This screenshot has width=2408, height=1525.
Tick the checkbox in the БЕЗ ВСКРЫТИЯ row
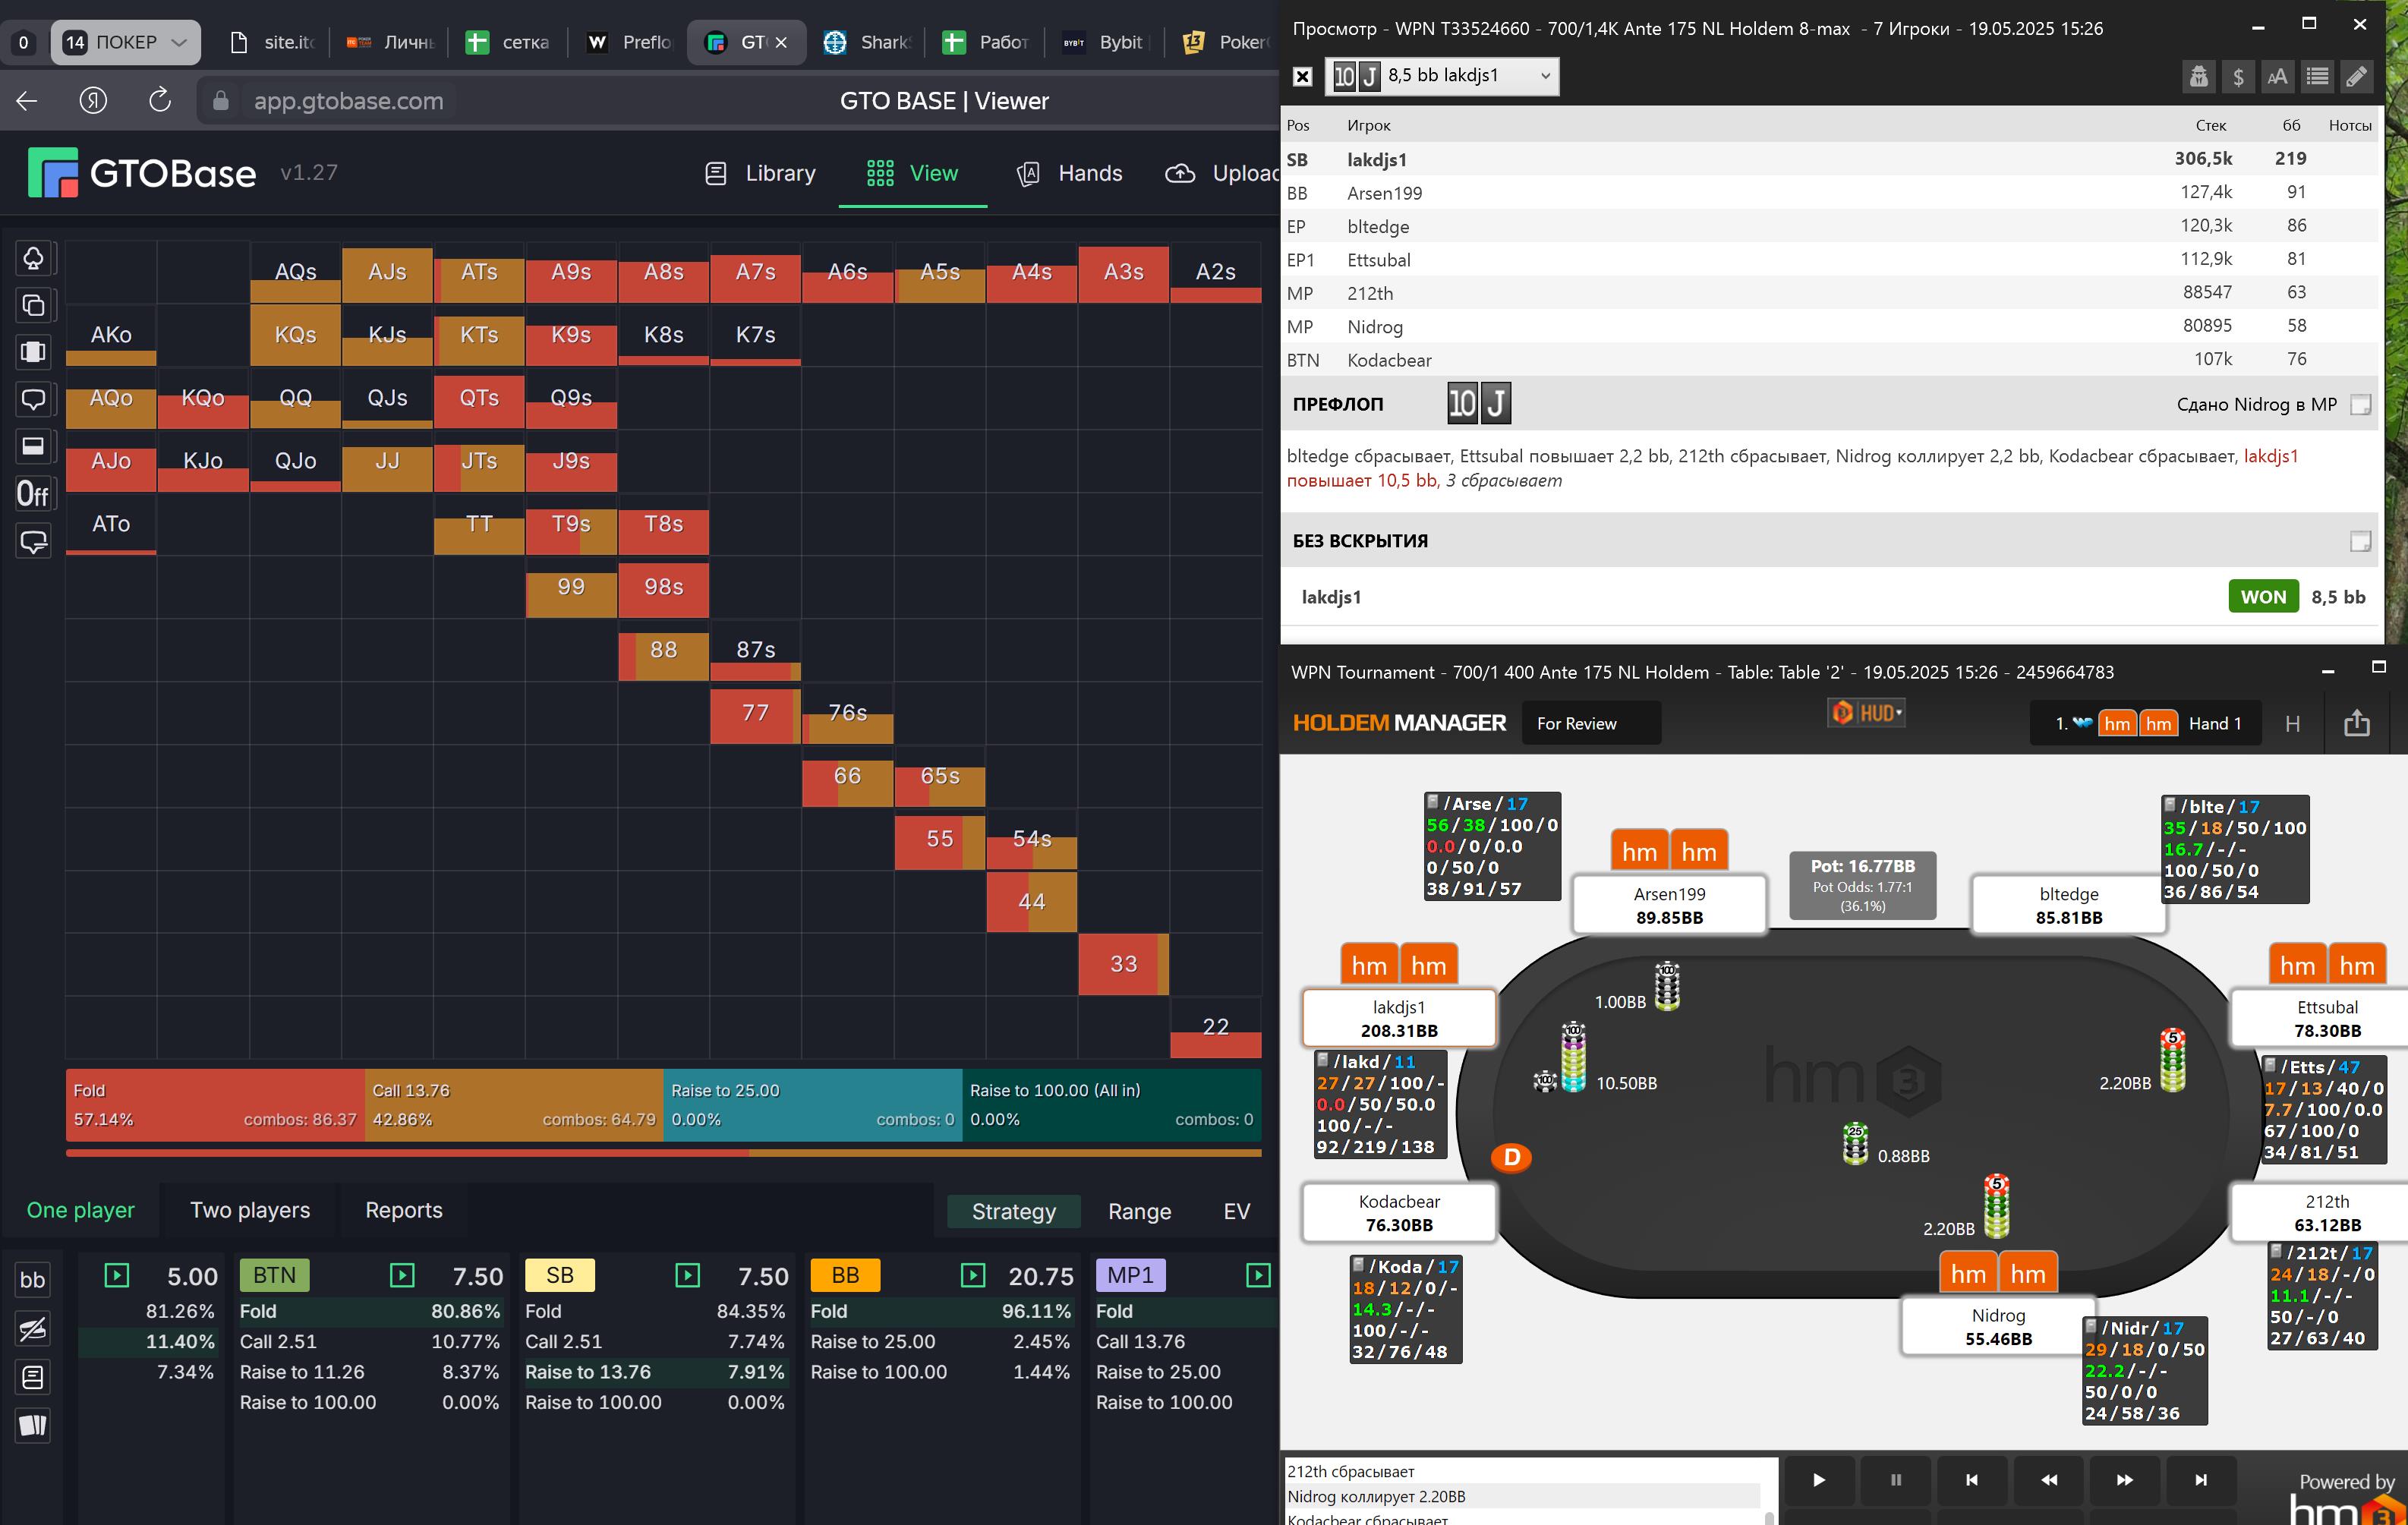click(x=2360, y=541)
